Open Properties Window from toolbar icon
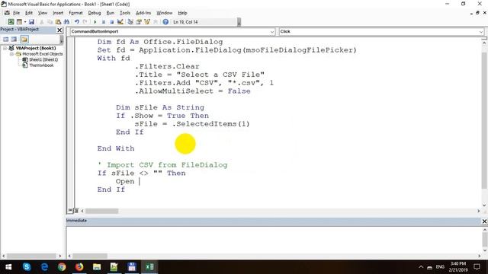Viewport: 488px width, 274px height. 139,22
